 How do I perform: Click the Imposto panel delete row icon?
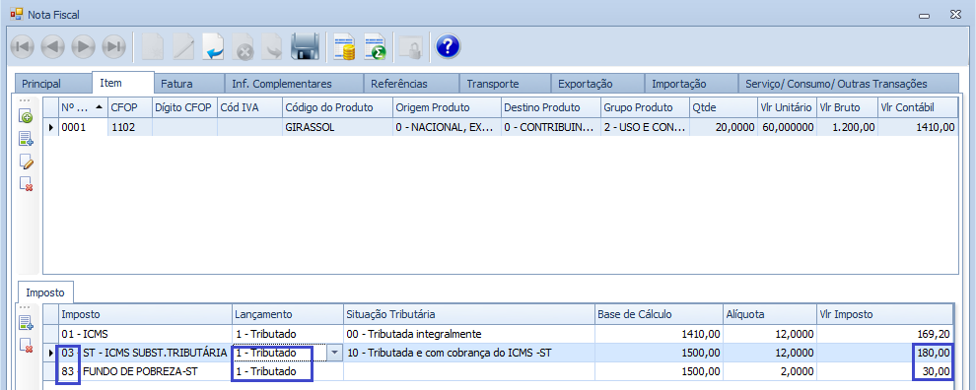(x=26, y=345)
